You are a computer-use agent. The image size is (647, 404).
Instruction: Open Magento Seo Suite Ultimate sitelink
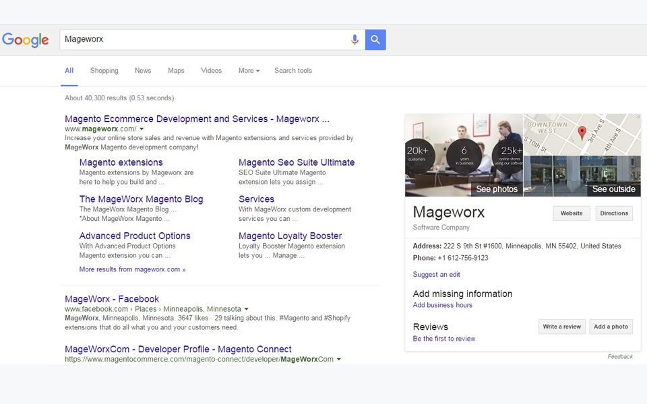click(x=297, y=162)
